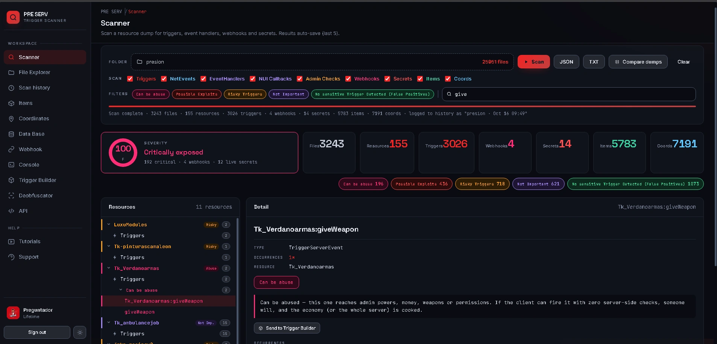The image size is (717, 344).
Task: Export results with JSON button
Action: pyautogui.click(x=566, y=62)
